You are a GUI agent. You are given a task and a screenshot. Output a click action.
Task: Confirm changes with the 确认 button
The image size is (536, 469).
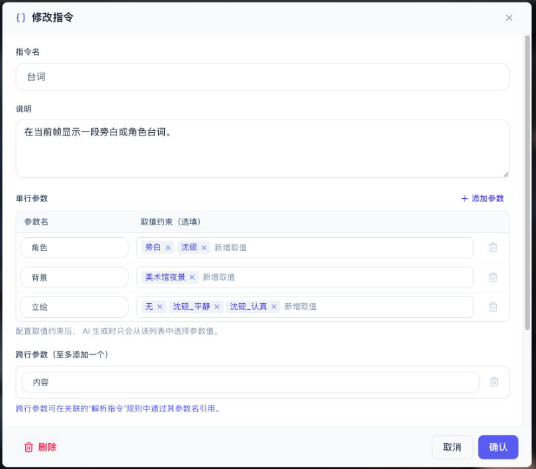498,447
